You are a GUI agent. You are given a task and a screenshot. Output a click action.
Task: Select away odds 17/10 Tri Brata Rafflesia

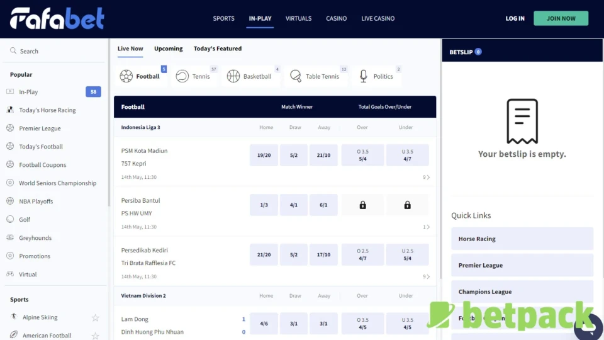323,254
